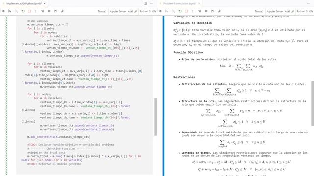Clear all outputs in ImplementaciónPython notebook

[x=43, y=11]
